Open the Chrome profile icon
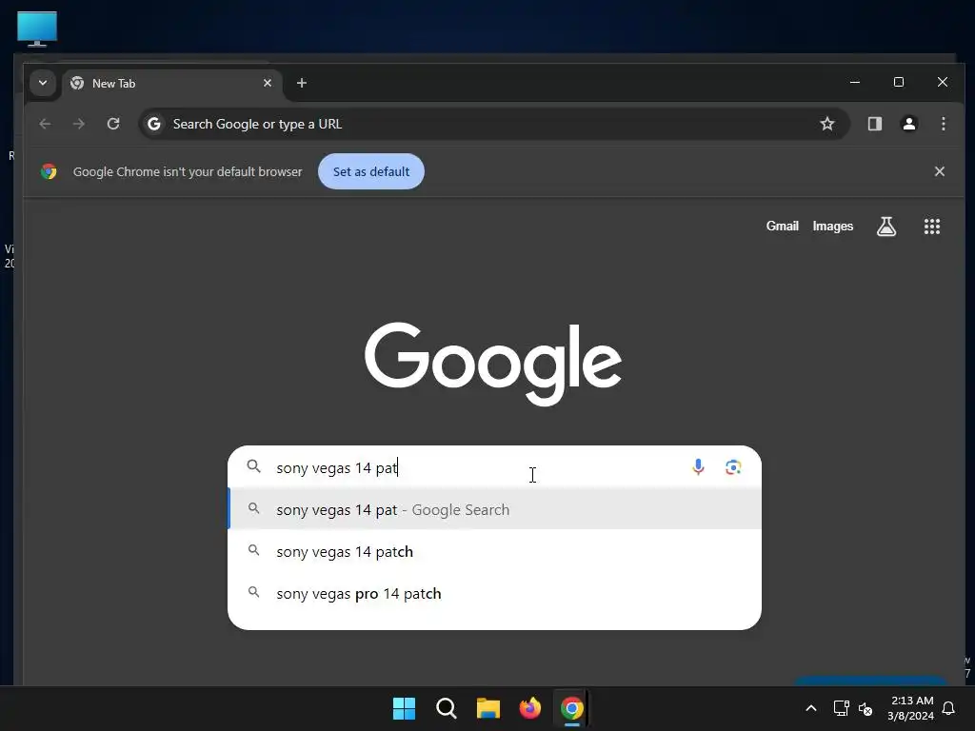This screenshot has width=975, height=731. click(909, 124)
